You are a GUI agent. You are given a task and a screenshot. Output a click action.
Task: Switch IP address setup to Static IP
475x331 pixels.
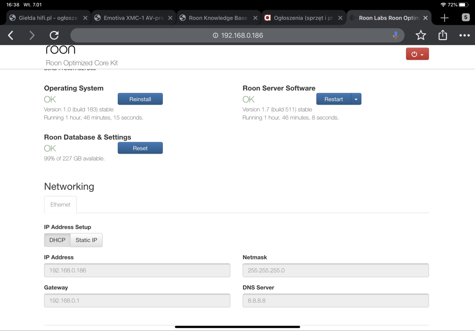(86, 240)
